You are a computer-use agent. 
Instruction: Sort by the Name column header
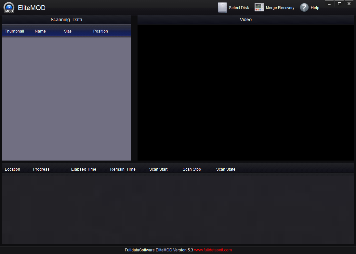(x=40, y=31)
